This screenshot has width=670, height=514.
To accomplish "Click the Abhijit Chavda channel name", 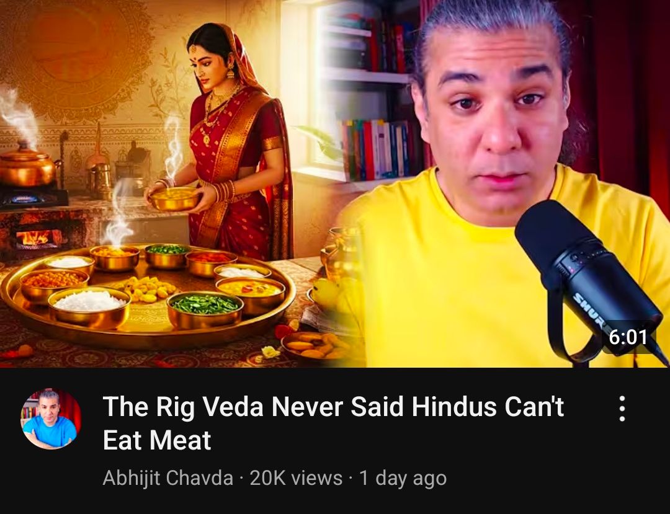I will click(x=168, y=477).
